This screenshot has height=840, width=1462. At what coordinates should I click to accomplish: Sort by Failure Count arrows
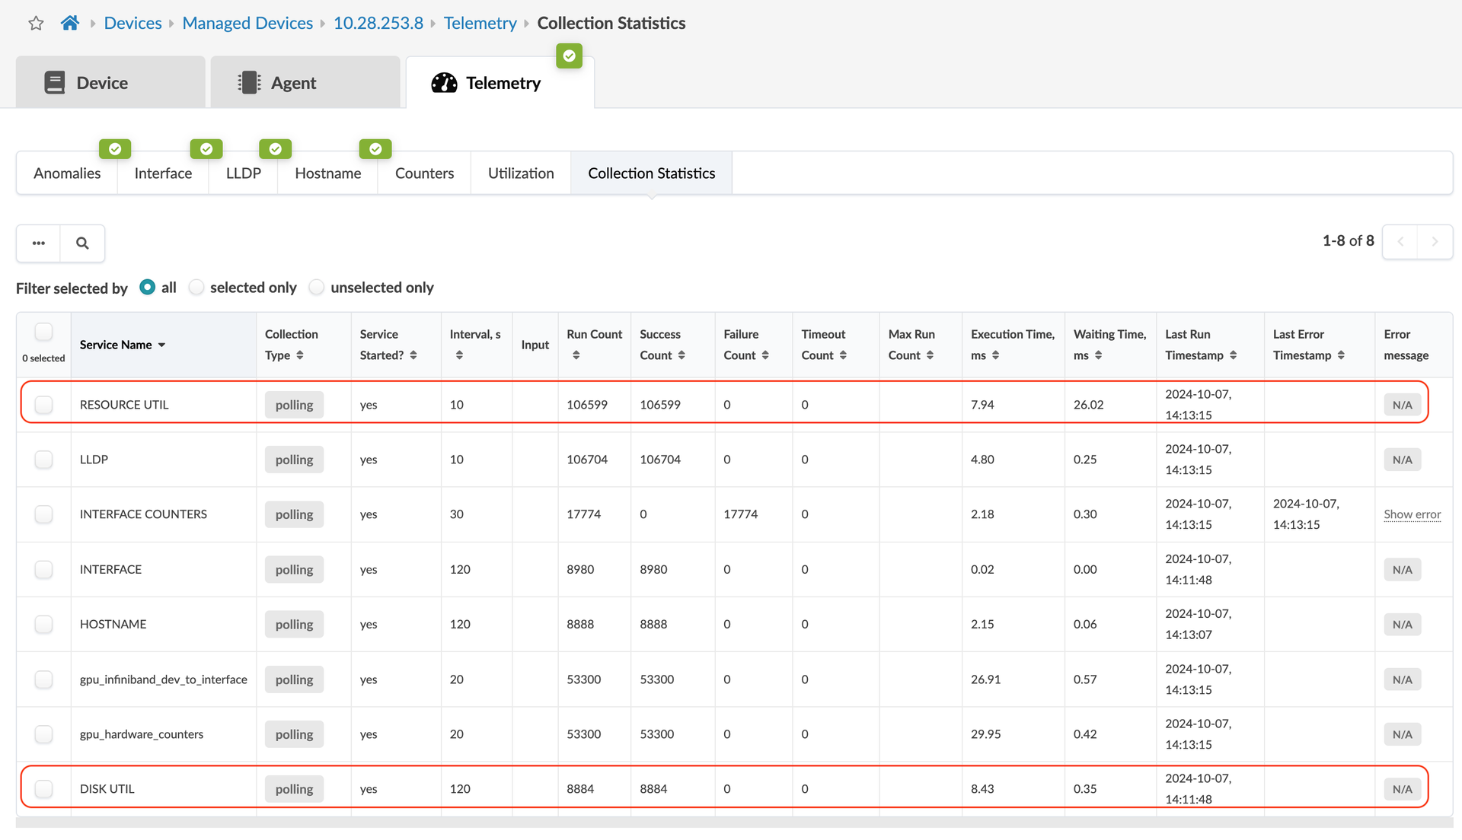(x=765, y=355)
